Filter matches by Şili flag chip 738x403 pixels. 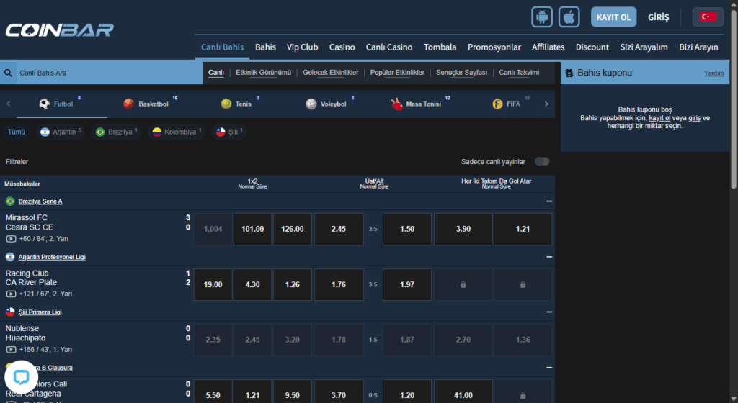click(x=229, y=132)
